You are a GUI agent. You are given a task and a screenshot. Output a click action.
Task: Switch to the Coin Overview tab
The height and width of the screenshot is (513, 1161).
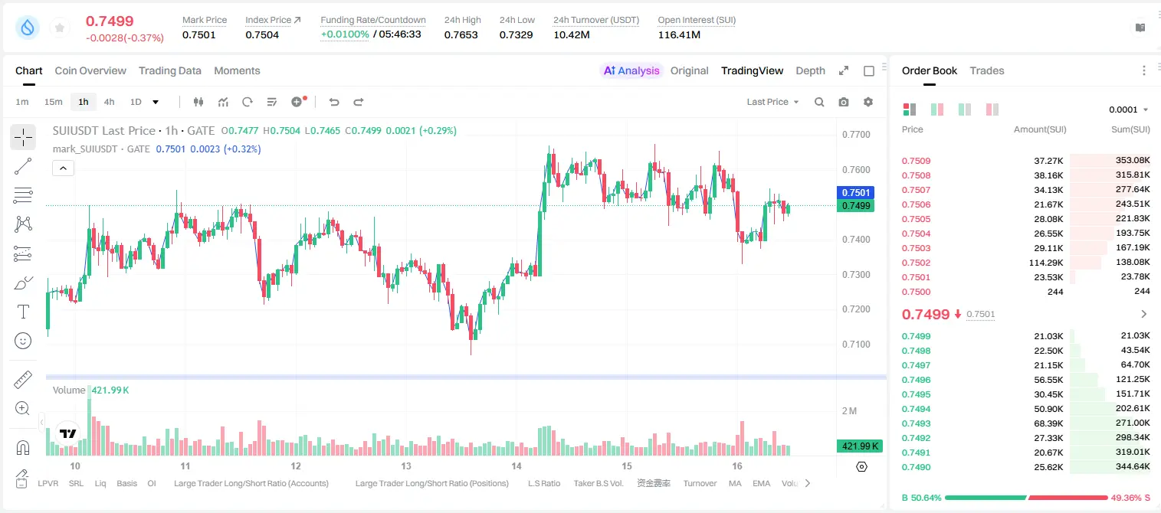[x=90, y=70]
